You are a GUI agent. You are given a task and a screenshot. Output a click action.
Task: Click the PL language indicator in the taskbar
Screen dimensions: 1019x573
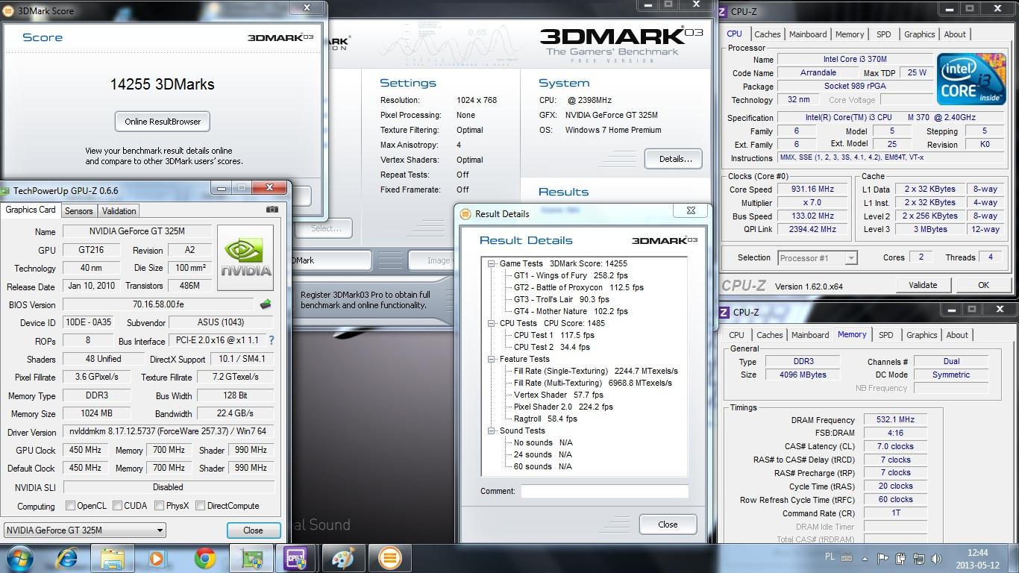(x=830, y=557)
